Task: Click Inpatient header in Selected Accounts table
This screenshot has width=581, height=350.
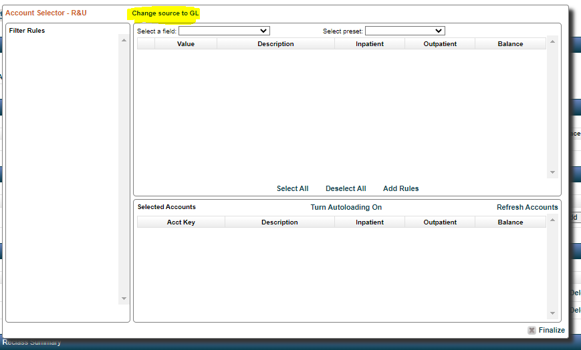Action: pyautogui.click(x=370, y=222)
